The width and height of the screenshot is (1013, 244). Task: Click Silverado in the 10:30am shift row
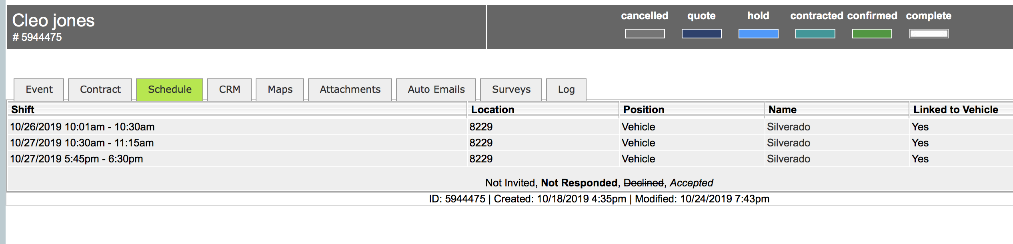click(788, 143)
